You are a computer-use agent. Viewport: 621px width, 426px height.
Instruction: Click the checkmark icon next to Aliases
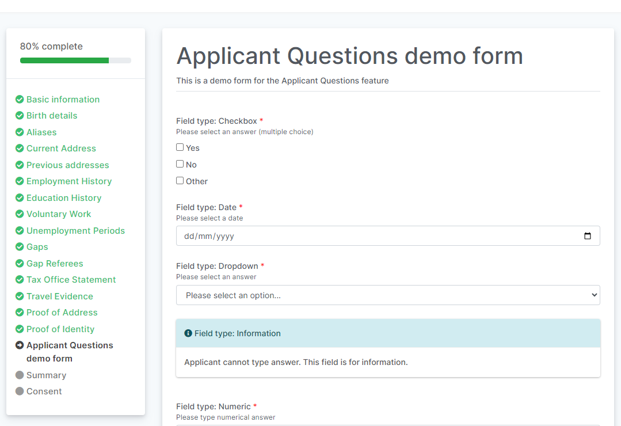(x=20, y=132)
